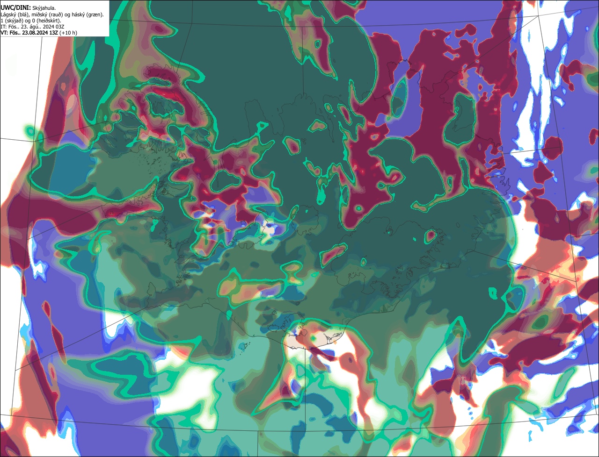The width and height of the screenshot is (599, 457).
Task: Click the '1 (skýjað)' legend text
Action: (12, 21)
